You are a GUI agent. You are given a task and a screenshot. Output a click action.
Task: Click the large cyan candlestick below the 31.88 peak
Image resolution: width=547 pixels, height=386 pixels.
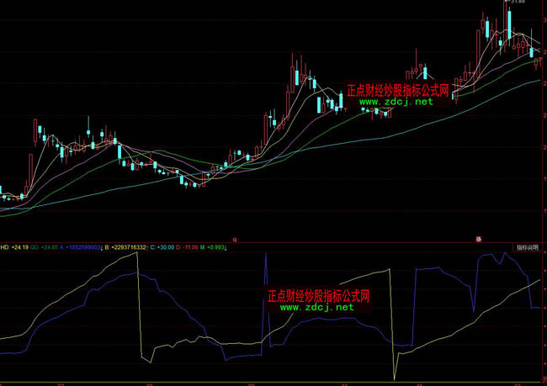pyautogui.click(x=510, y=24)
